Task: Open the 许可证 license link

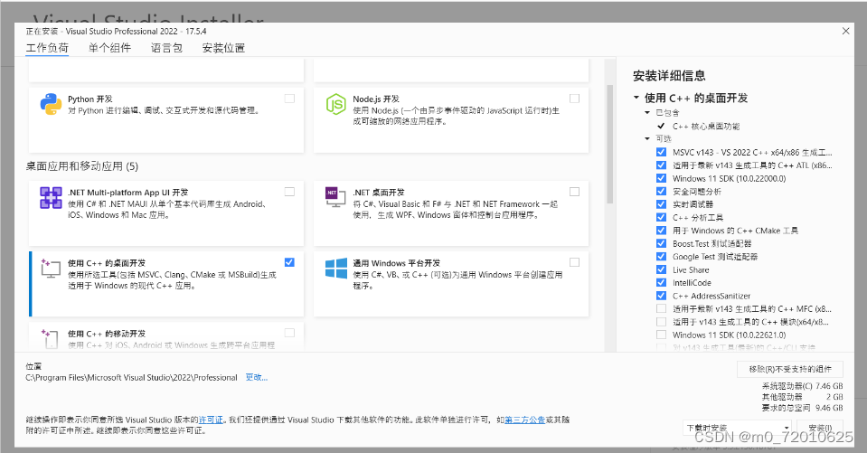Action: [x=211, y=420]
